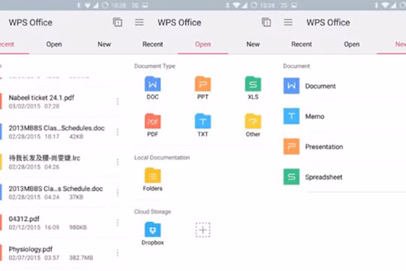Create a new Memo from the T icon

point(291,116)
